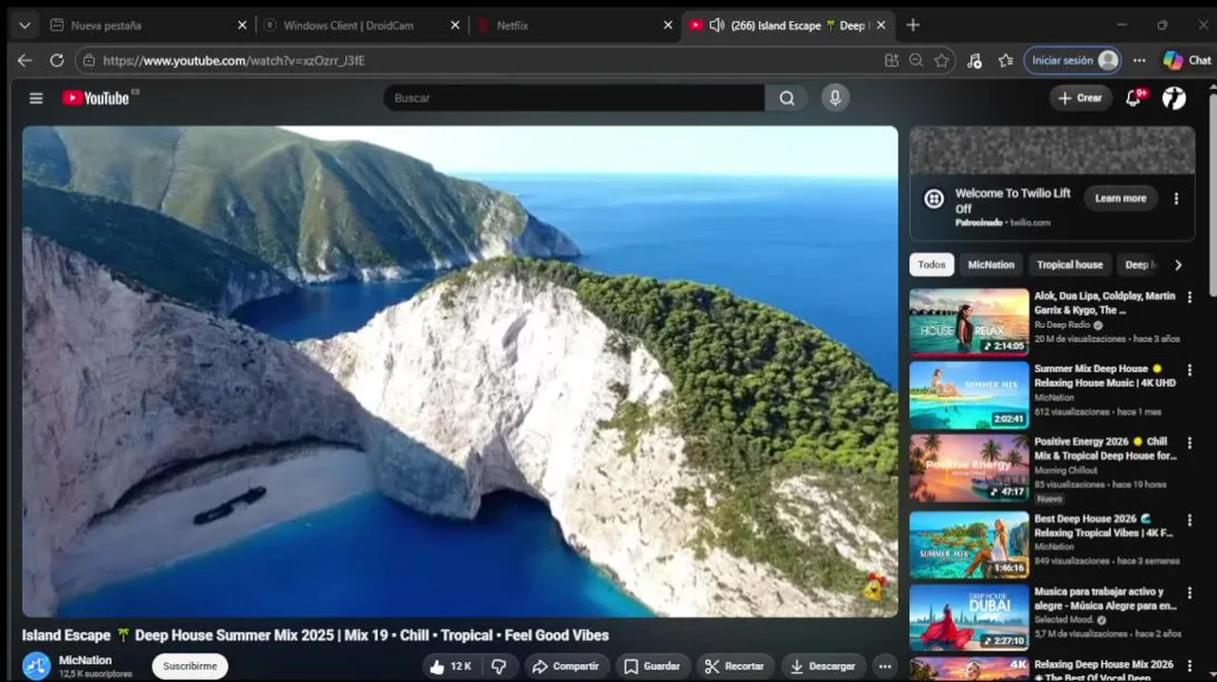
Task: Click the Recortar clip button
Action: click(x=735, y=666)
